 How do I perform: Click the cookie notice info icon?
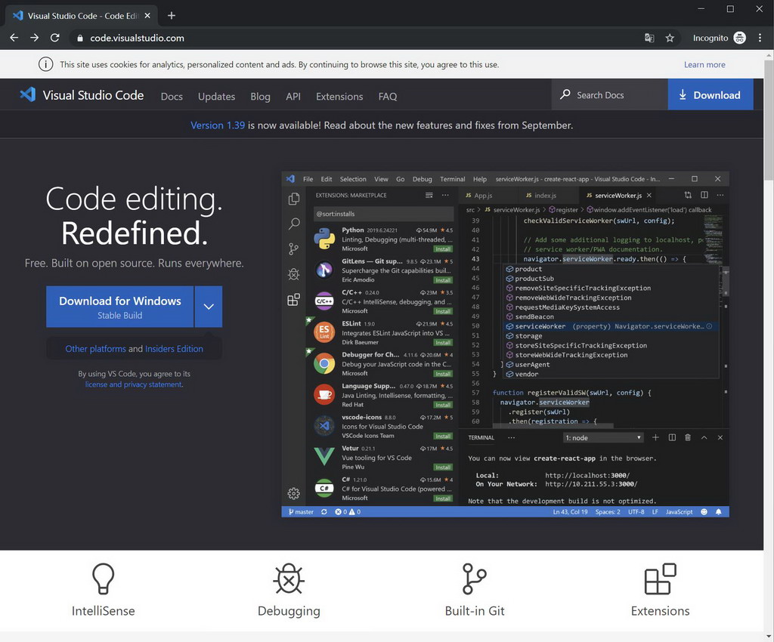(x=46, y=64)
